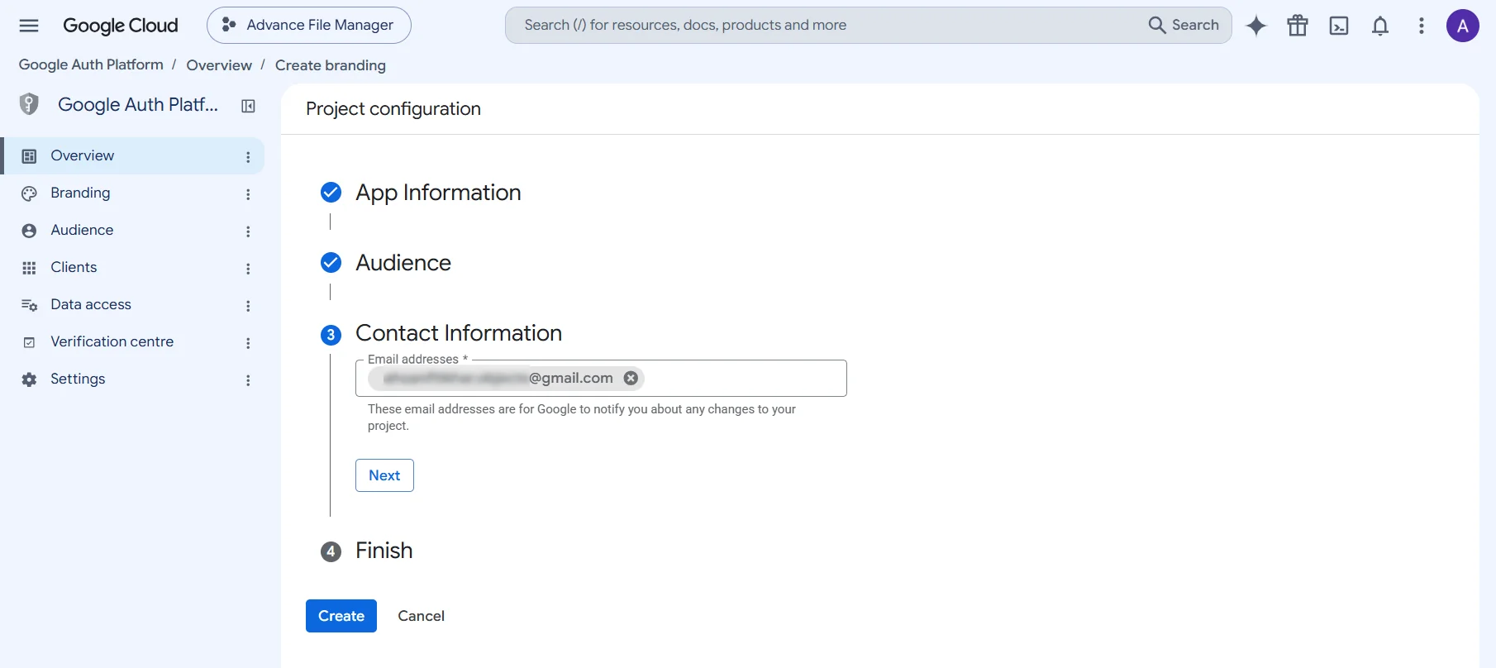
Task: Remove the gmail.com email chip
Action: point(631,378)
